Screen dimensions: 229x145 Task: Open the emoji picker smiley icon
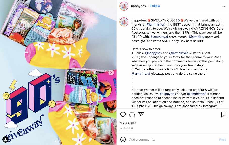(123, 140)
